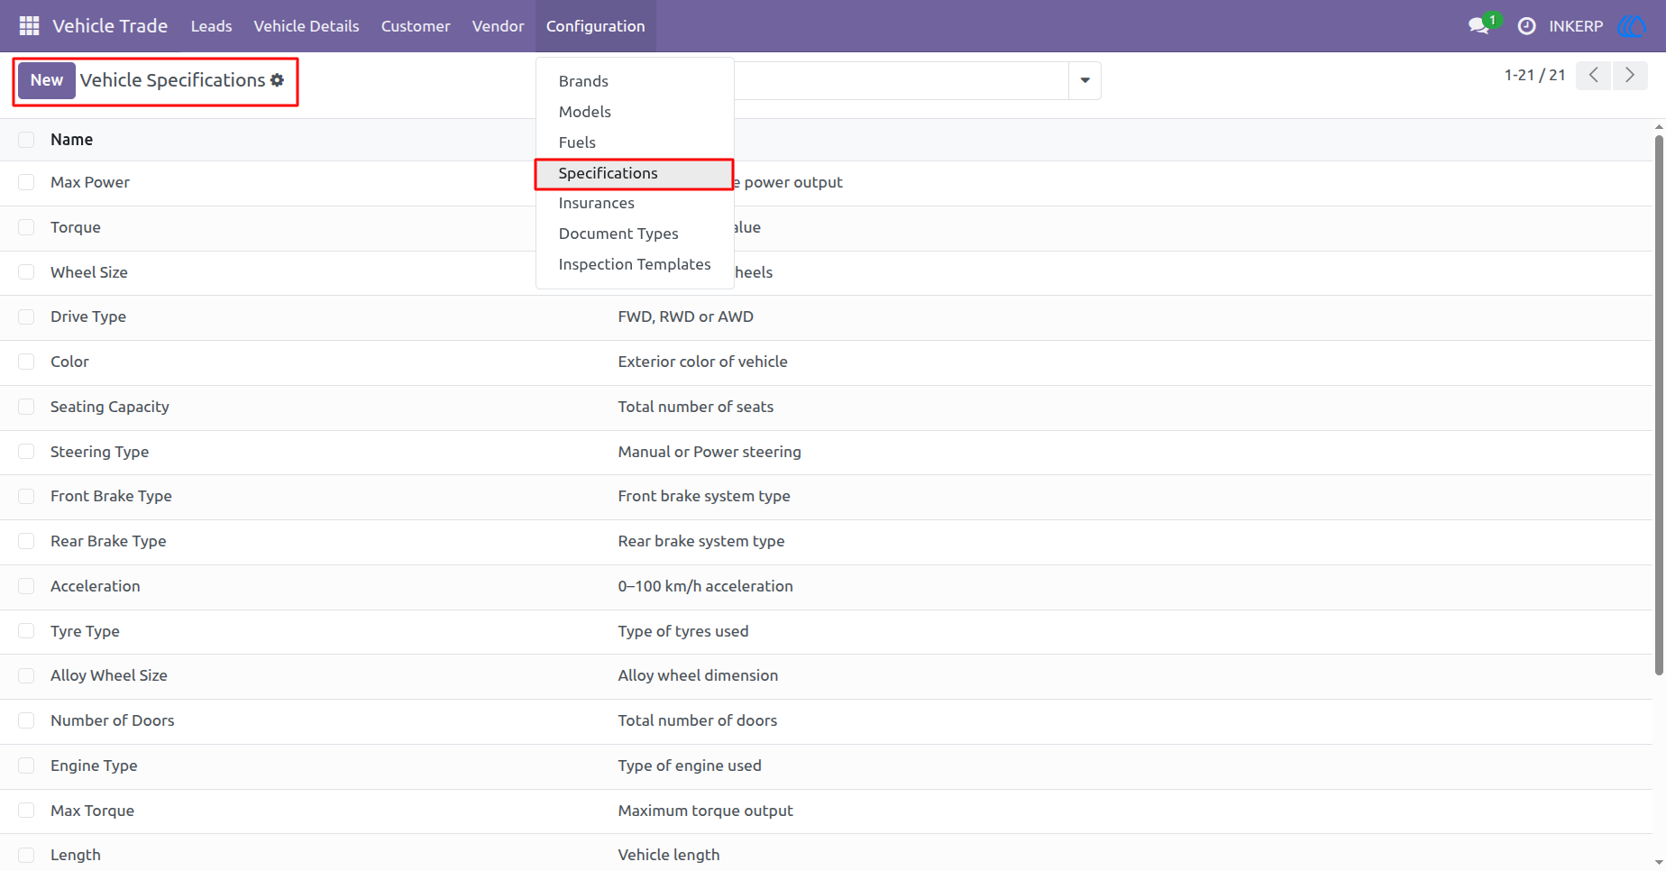Check the Wheel Size row checkbox
Image resolution: width=1666 pixels, height=871 pixels.
pyautogui.click(x=26, y=272)
